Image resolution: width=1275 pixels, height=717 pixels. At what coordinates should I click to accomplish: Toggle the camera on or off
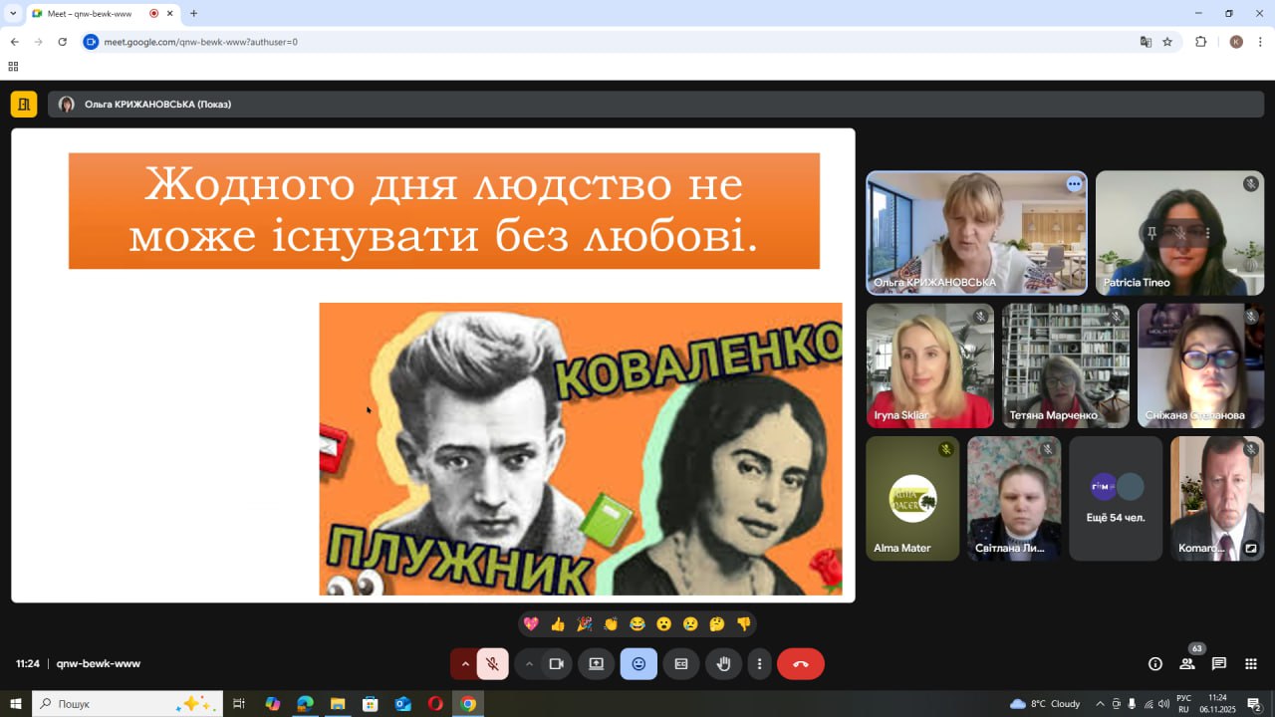[557, 664]
